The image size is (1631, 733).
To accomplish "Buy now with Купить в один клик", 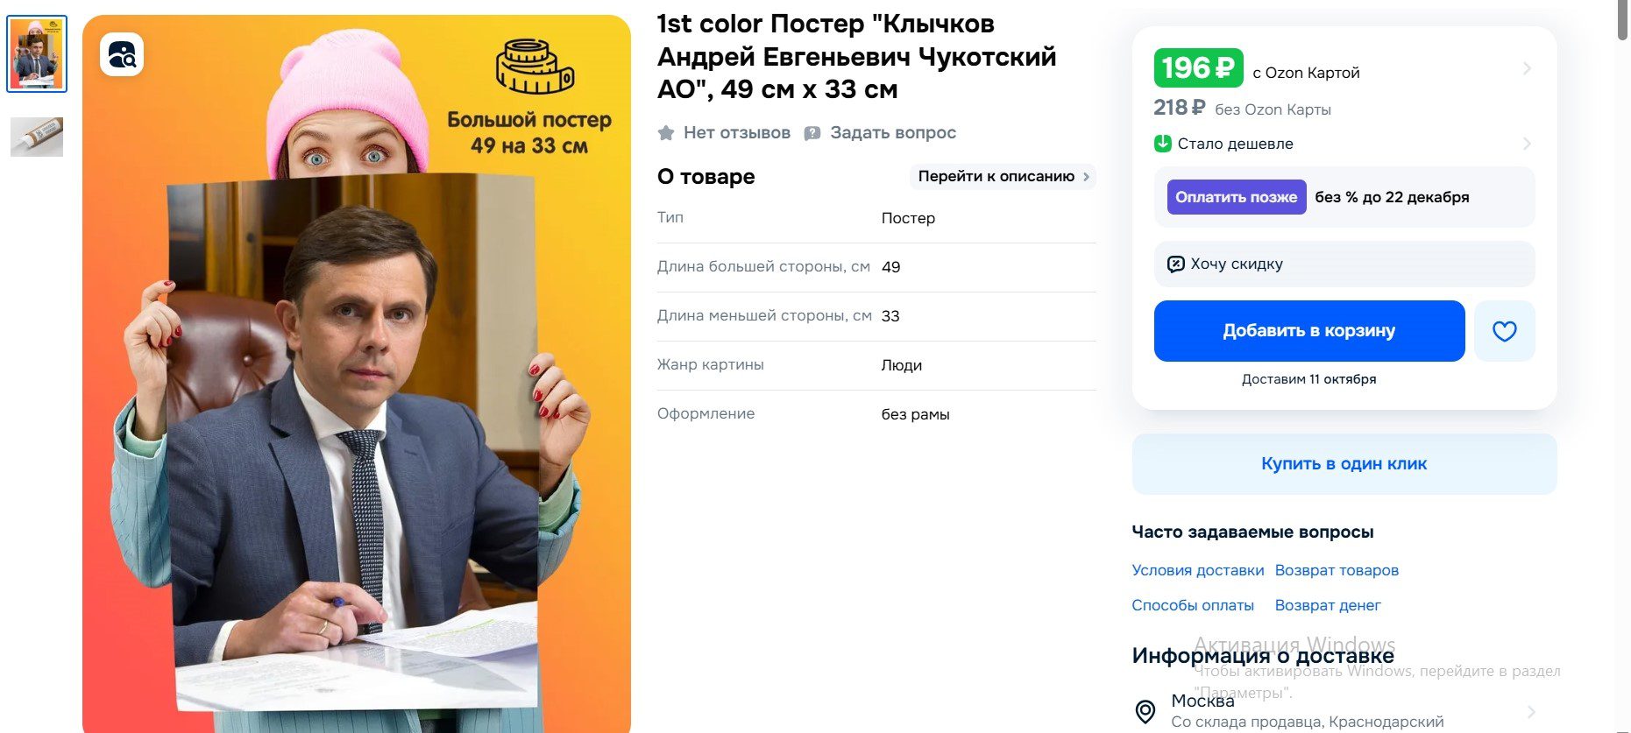I will [1344, 464].
